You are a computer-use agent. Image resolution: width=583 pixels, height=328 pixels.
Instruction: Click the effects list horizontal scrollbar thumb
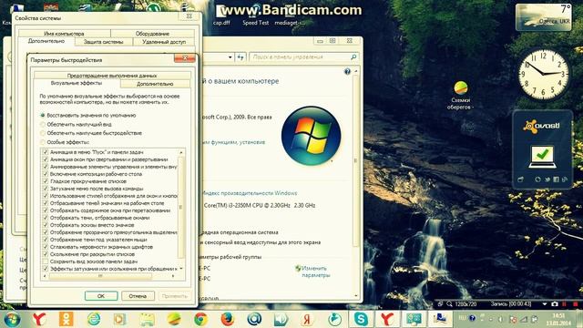click(100, 276)
